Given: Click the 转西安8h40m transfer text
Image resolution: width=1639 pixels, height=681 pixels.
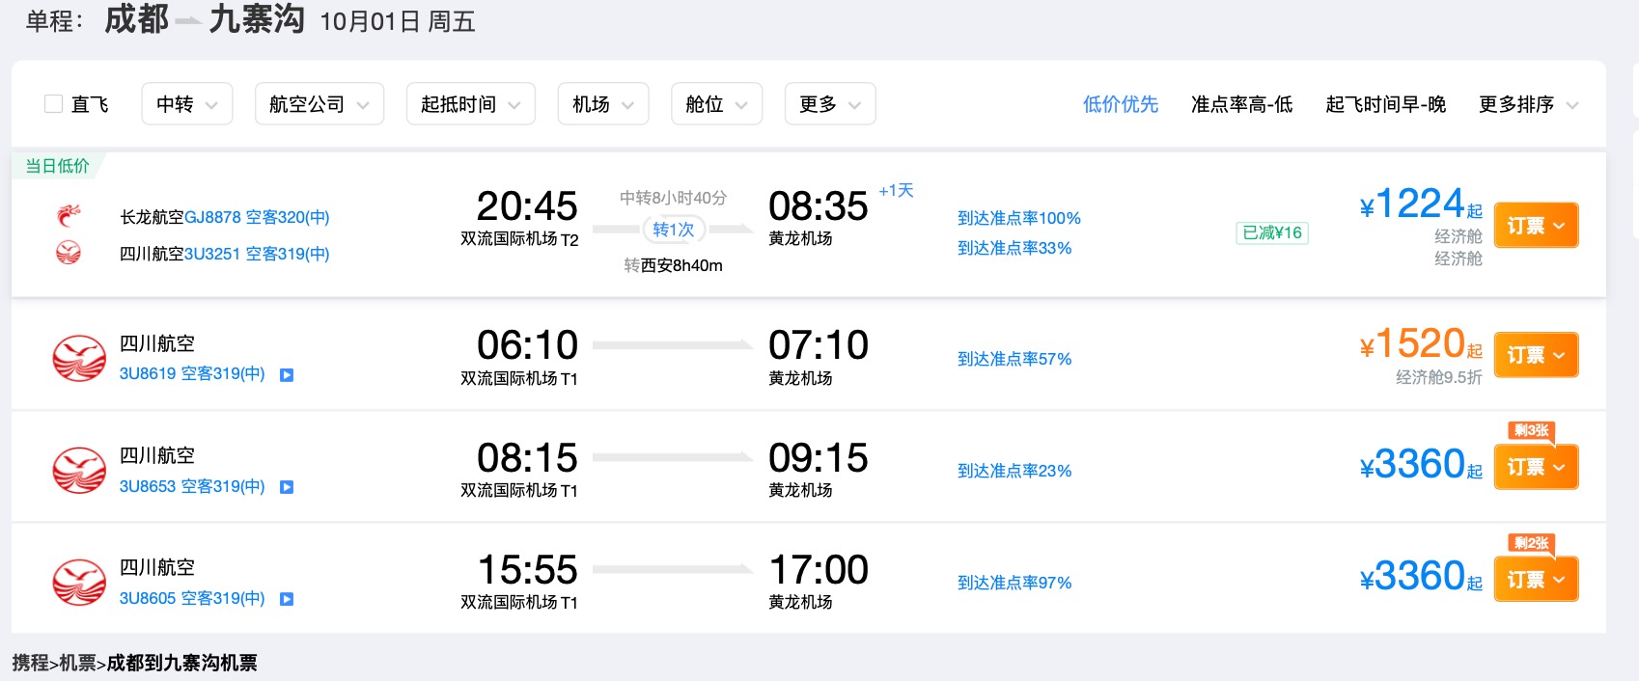Looking at the screenshot, I should 673,265.
